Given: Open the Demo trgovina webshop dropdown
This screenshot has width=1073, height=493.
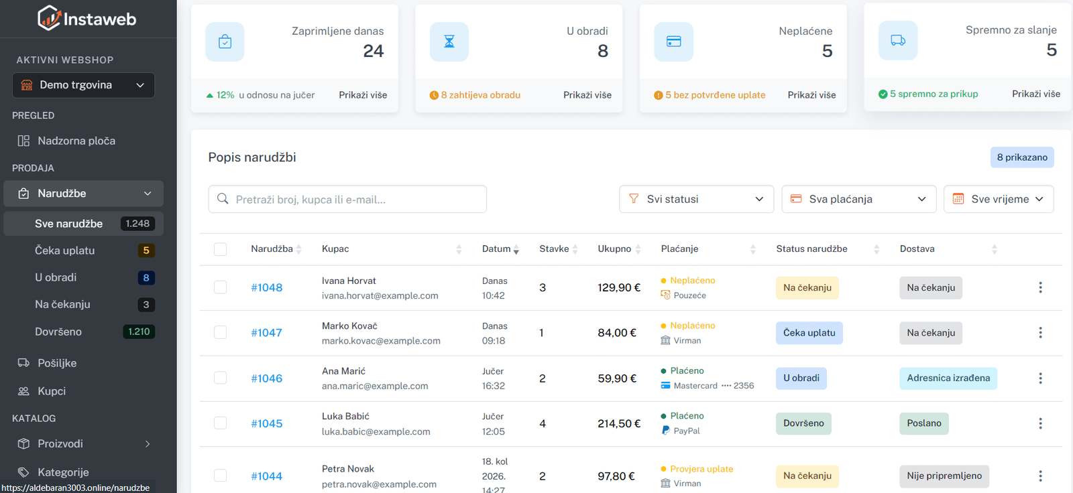Looking at the screenshot, I should 83,85.
